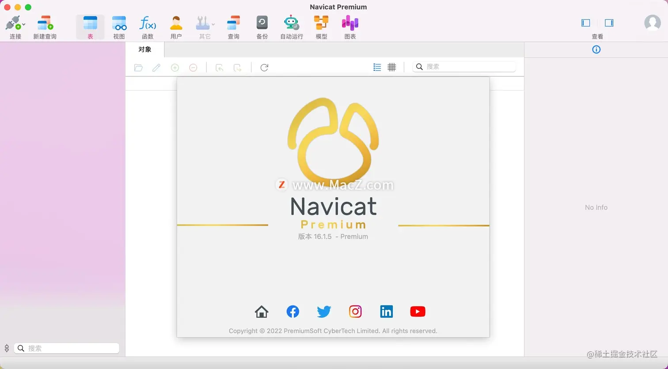Switch to the 对象 tab

145,49
